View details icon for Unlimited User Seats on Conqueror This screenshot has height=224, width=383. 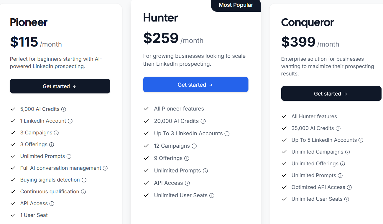point(347,199)
